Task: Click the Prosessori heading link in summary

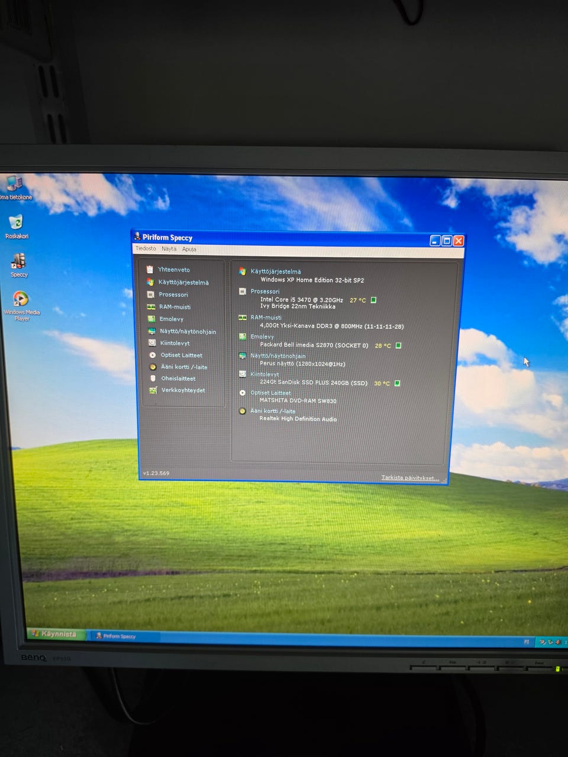Action: tap(265, 292)
